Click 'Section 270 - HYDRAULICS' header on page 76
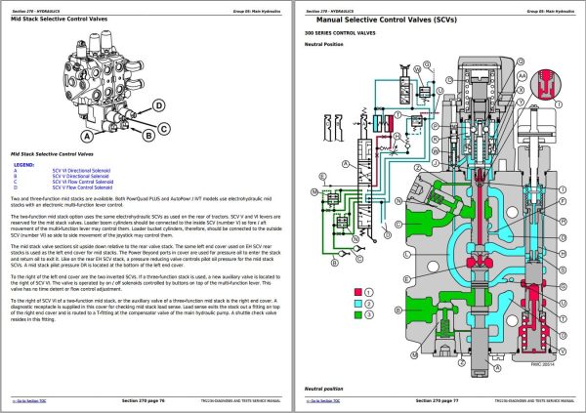 pos(36,11)
